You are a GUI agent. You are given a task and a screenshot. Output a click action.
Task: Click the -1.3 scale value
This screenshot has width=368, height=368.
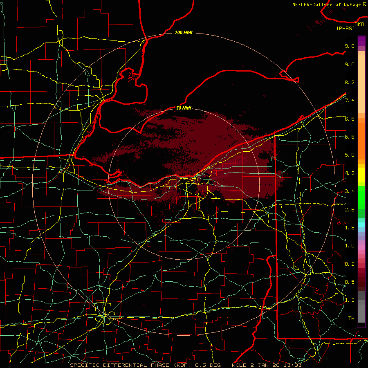348,300
